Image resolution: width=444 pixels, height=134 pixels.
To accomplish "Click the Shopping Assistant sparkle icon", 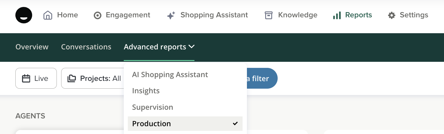I will 171,15.
